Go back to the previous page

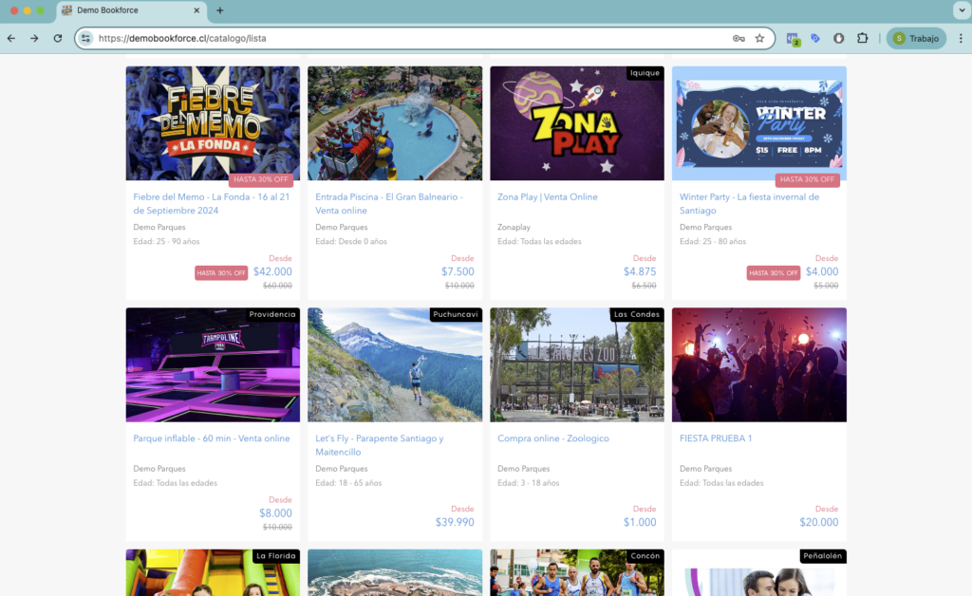tap(11, 38)
